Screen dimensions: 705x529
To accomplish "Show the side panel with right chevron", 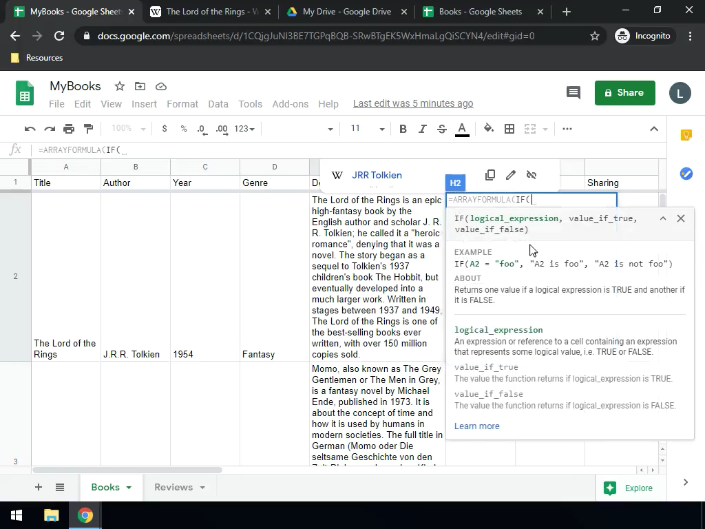I will tap(686, 482).
